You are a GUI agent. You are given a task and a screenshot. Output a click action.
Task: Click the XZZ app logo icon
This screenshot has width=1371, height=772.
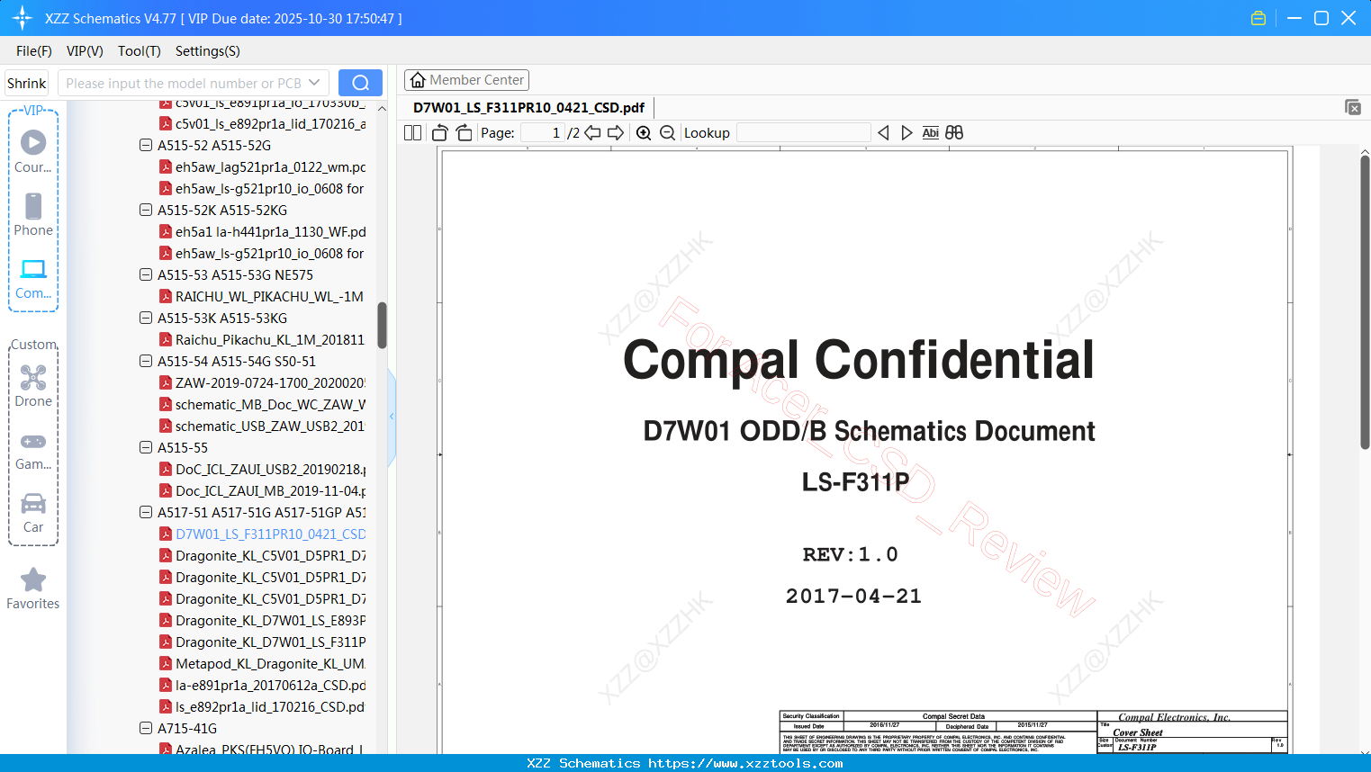[x=23, y=18]
